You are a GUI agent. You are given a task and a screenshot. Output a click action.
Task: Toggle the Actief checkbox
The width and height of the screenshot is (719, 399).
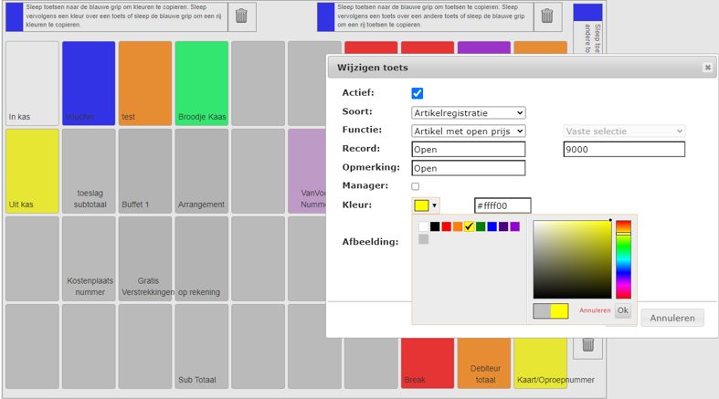pos(418,93)
